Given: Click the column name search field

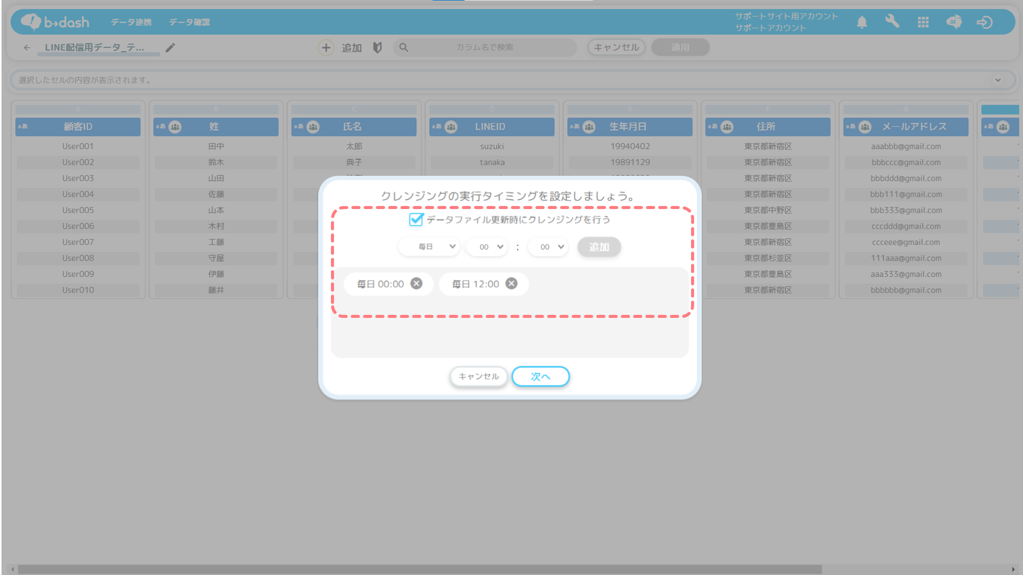Looking at the screenshot, I should [x=484, y=48].
